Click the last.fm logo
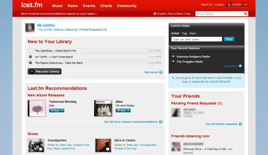The height and width of the screenshot is (155, 268). pos(32,5)
